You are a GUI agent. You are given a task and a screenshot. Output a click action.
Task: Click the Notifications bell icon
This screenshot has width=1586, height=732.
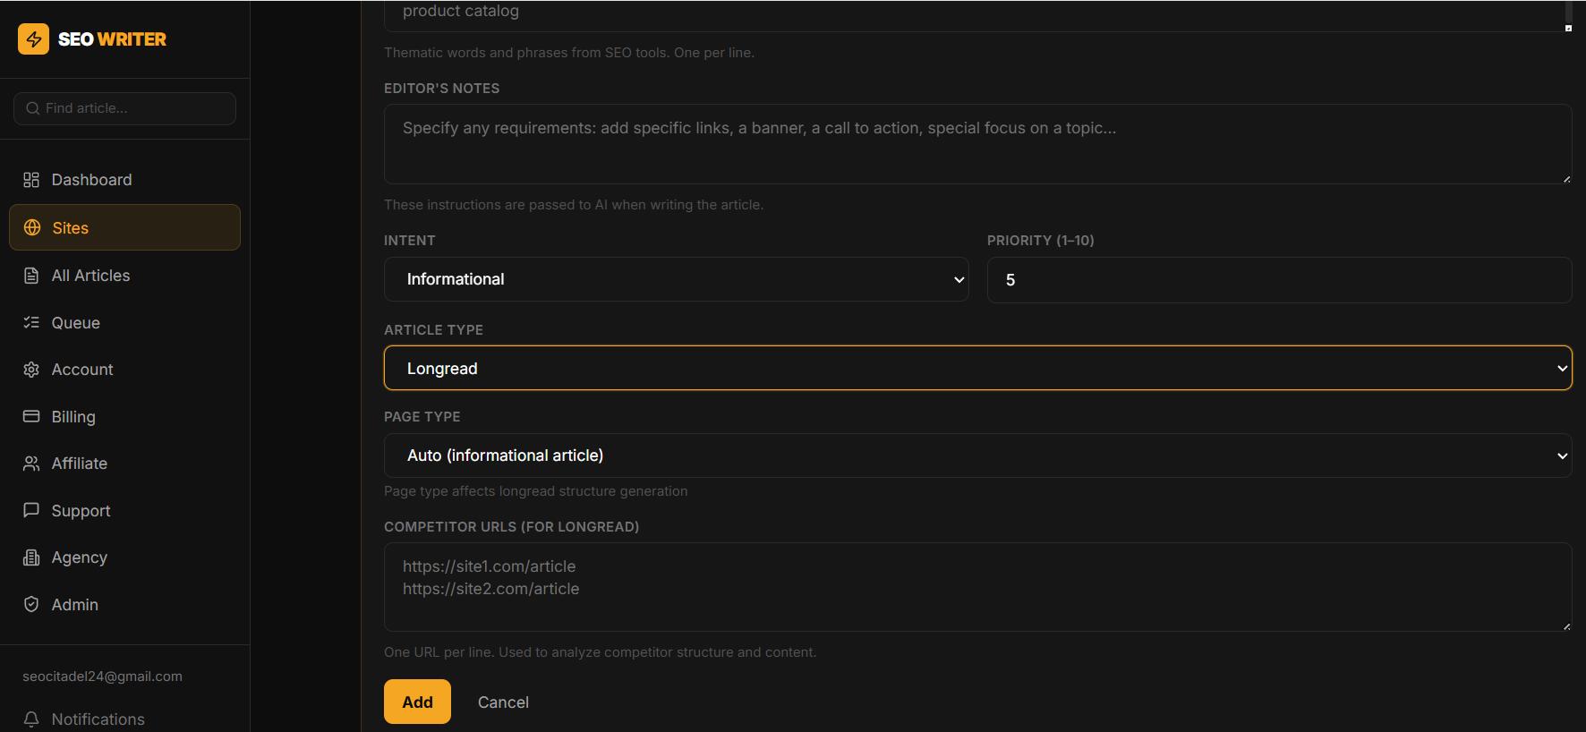pyautogui.click(x=31, y=719)
